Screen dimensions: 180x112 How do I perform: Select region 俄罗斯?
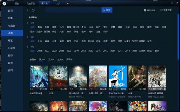[142, 41]
